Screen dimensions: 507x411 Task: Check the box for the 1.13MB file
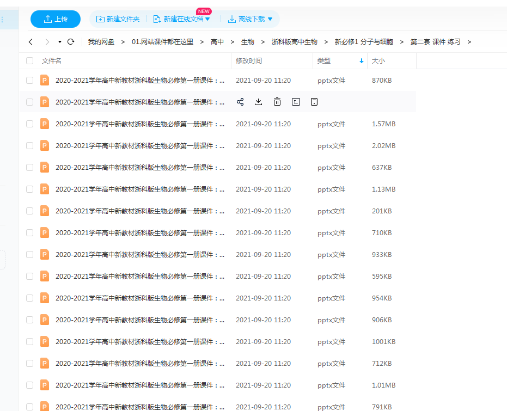coord(30,189)
